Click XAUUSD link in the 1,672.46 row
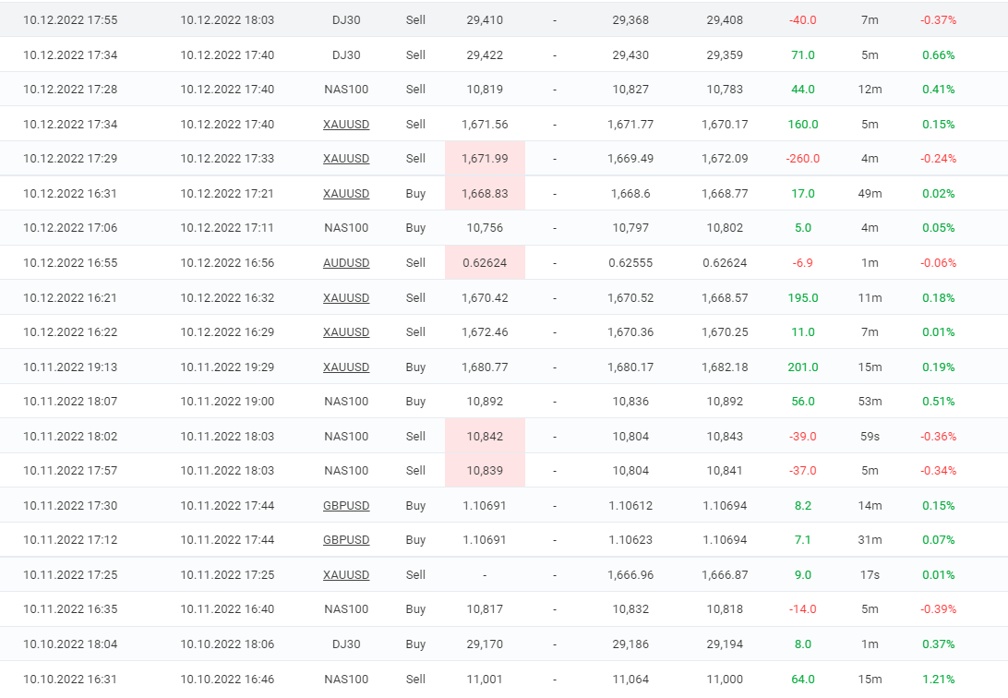 pyautogui.click(x=346, y=331)
